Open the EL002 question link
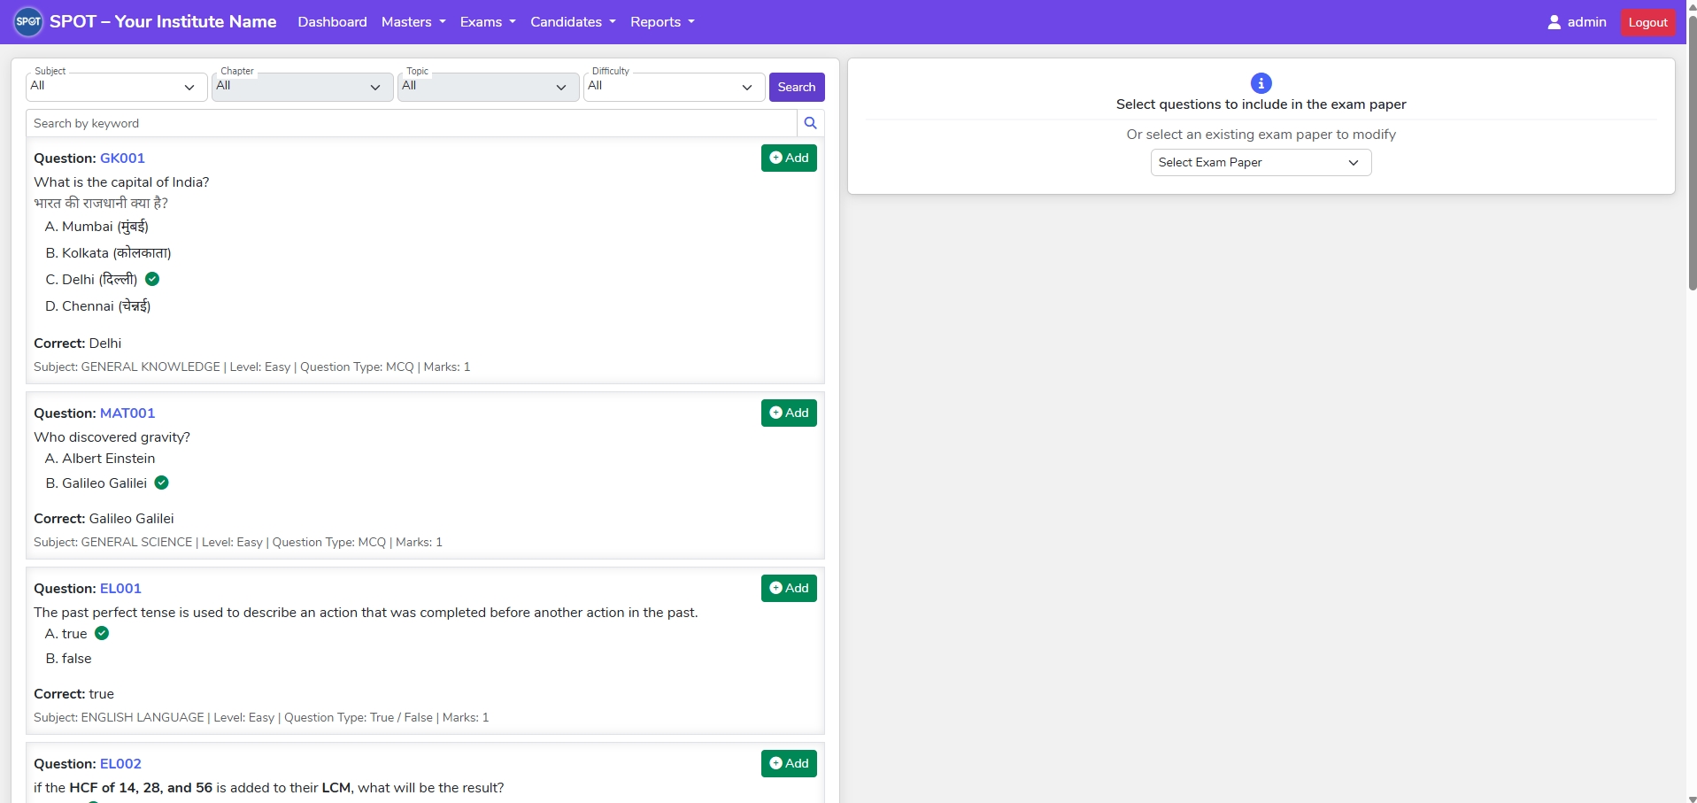The height and width of the screenshot is (803, 1697). click(120, 763)
